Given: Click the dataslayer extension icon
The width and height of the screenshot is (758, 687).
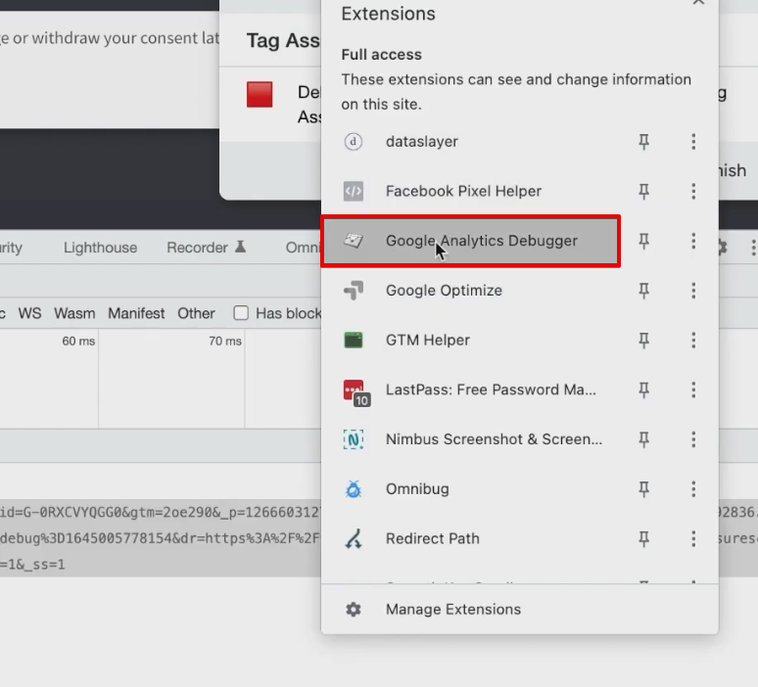Looking at the screenshot, I should click(x=354, y=142).
